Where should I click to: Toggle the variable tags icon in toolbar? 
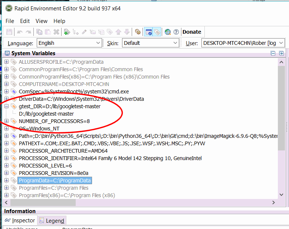coord(157,32)
